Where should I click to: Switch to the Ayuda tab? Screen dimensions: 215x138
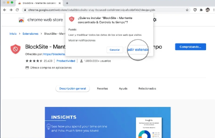(x=123, y=89)
